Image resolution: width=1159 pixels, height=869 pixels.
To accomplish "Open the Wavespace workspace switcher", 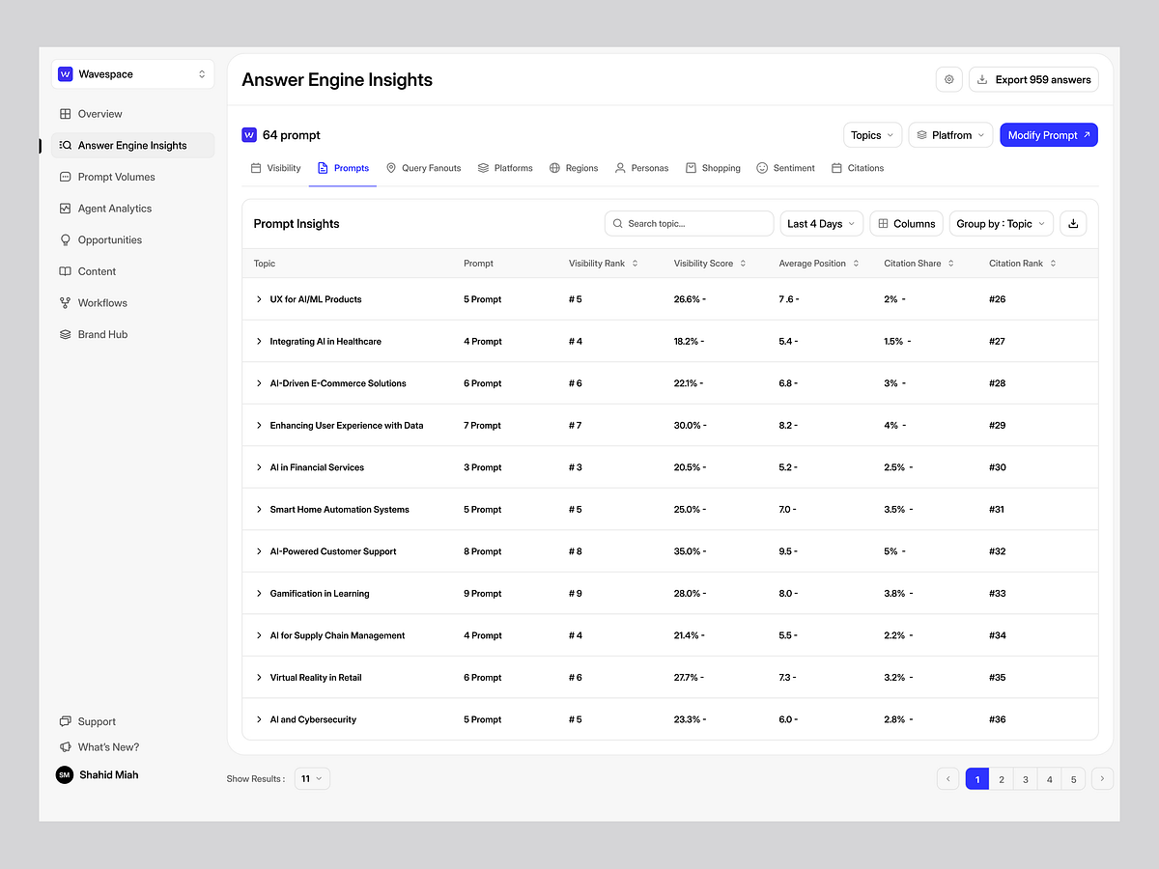I will point(132,74).
